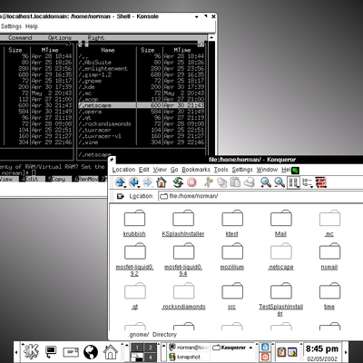The height and width of the screenshot is (363, 363).
Task: Open the hidden .mc folder in Konqueror
Action: click(329, 223)
